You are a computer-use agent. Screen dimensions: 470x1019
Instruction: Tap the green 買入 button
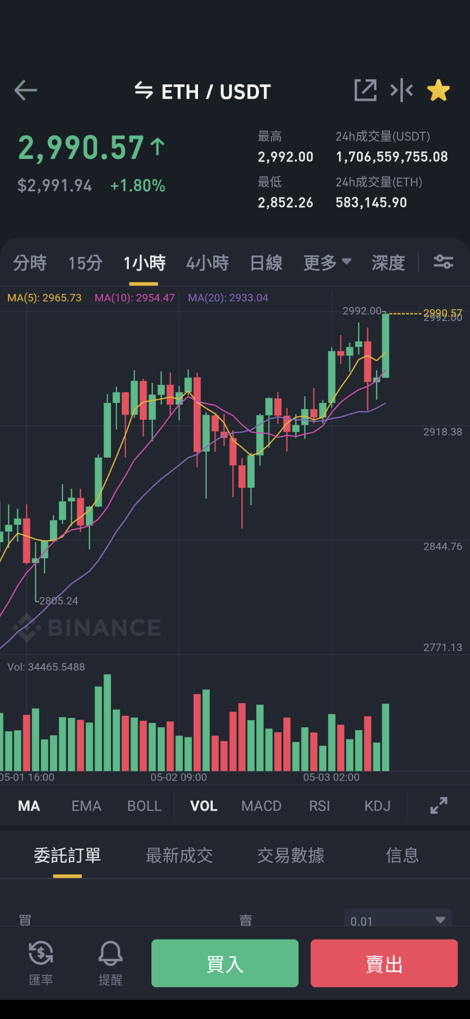coord(225,963)
